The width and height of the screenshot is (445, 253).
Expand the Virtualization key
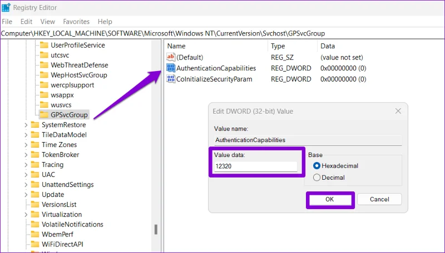coord(26,215)
